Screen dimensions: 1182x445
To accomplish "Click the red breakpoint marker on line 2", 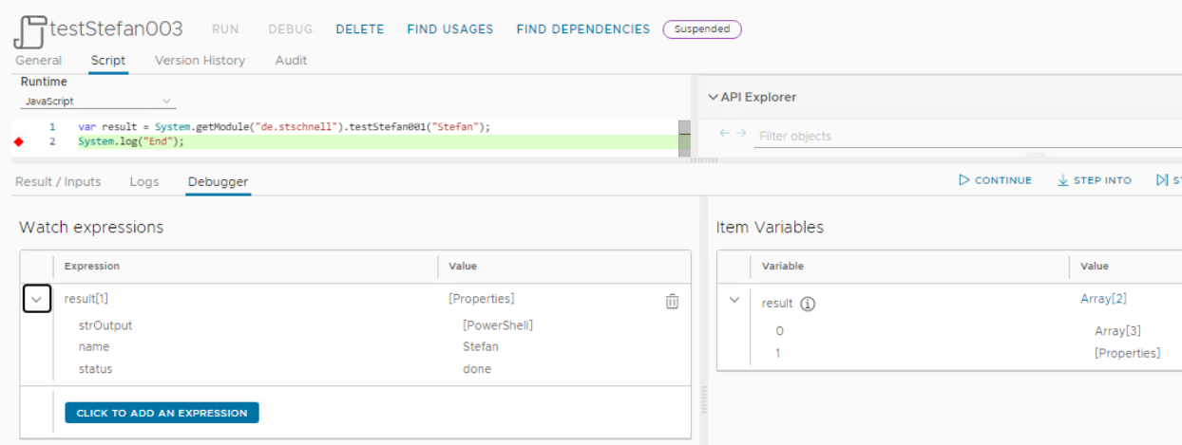I will click(x=18, y=142).
